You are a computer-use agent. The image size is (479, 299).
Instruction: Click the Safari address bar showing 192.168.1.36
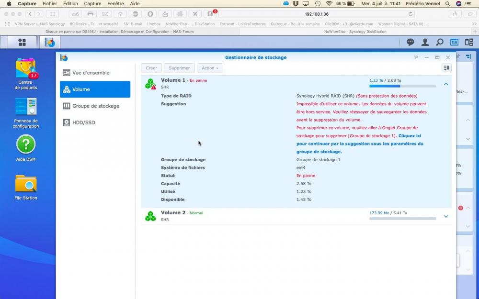[x=317, y=14]
